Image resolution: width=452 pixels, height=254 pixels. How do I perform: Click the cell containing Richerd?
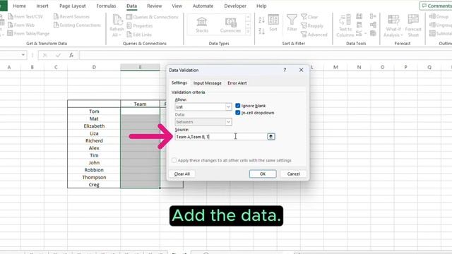(x=94, y=140)
